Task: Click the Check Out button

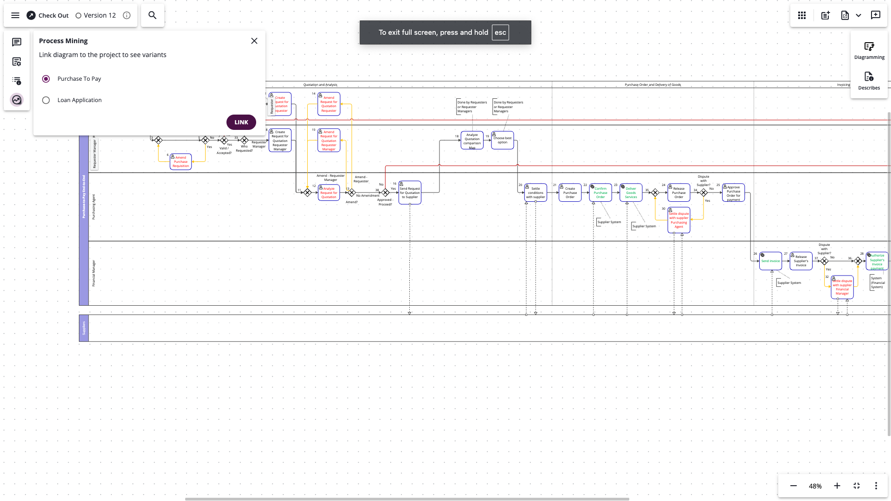Action: pyautogui.click(x=47, y=15)
